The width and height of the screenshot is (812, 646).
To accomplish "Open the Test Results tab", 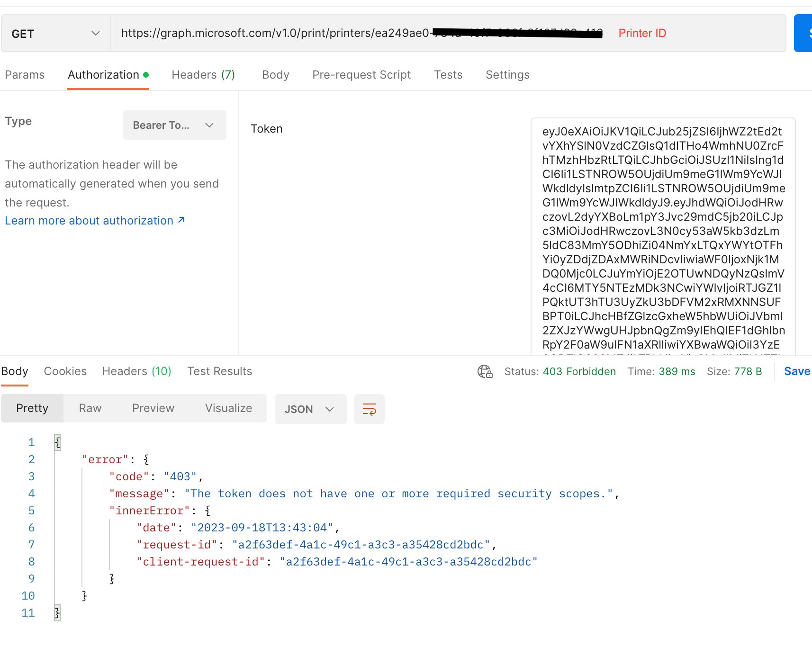I will [x=219, y=371].
